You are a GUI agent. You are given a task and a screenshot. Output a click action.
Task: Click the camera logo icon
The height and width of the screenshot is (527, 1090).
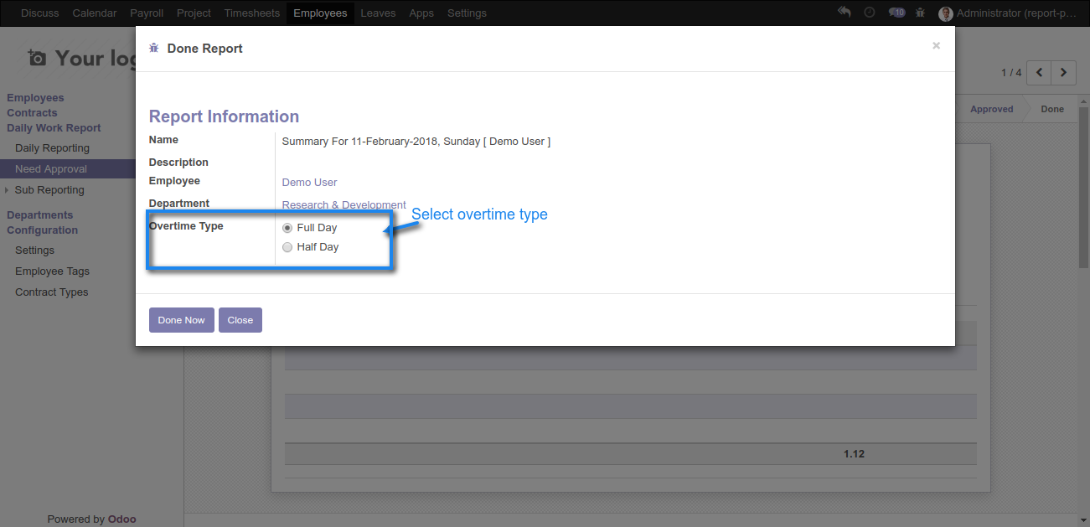click(x=37, y=58)
